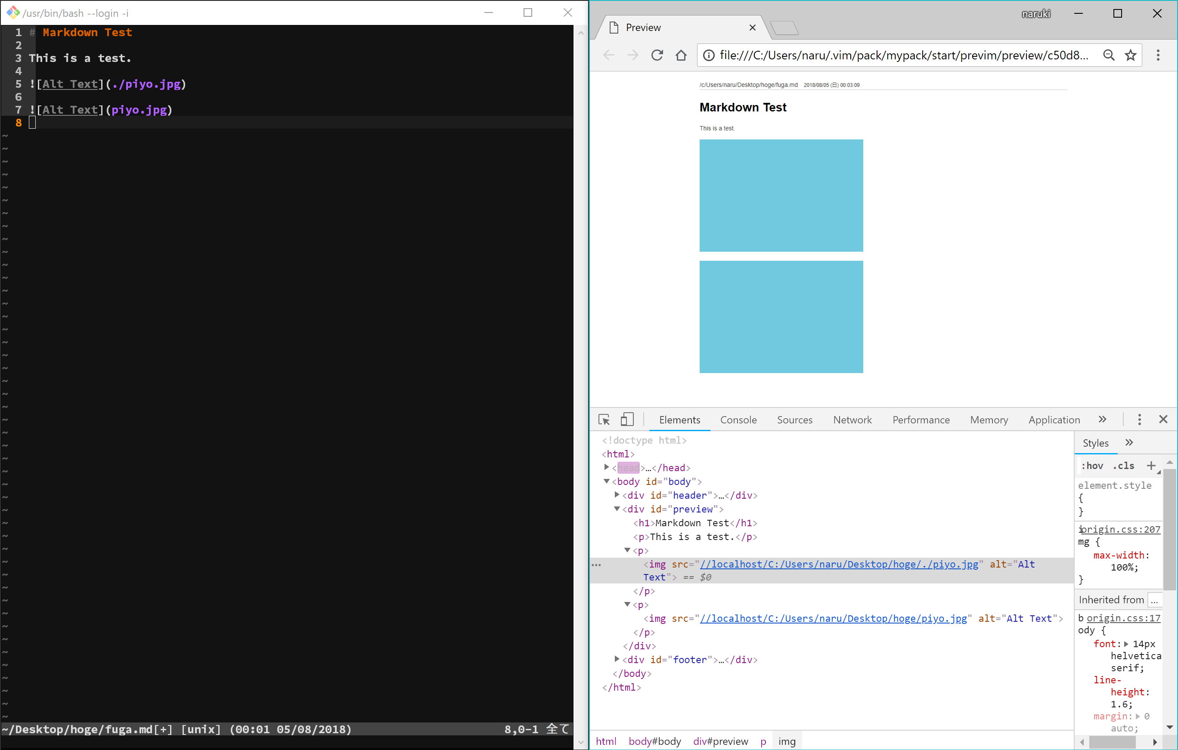Expand the div with id header
1178x750 pixels.
click(617, 495)
